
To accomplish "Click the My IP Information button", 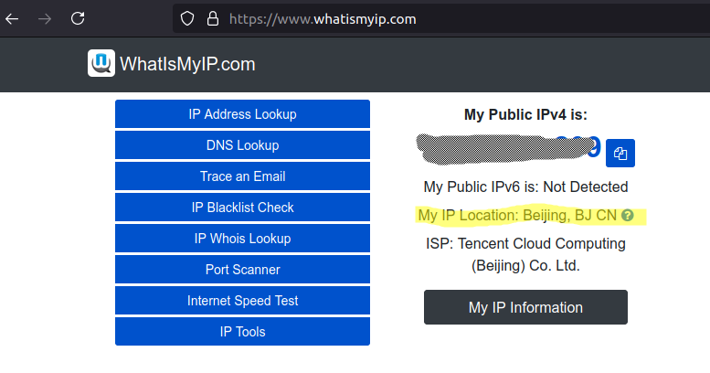I will [525, 307].
